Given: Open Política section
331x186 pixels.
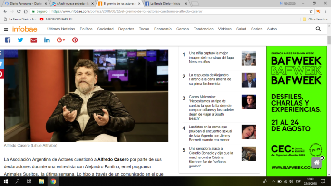Looking at the screenshot, I should tap(86, 29).
